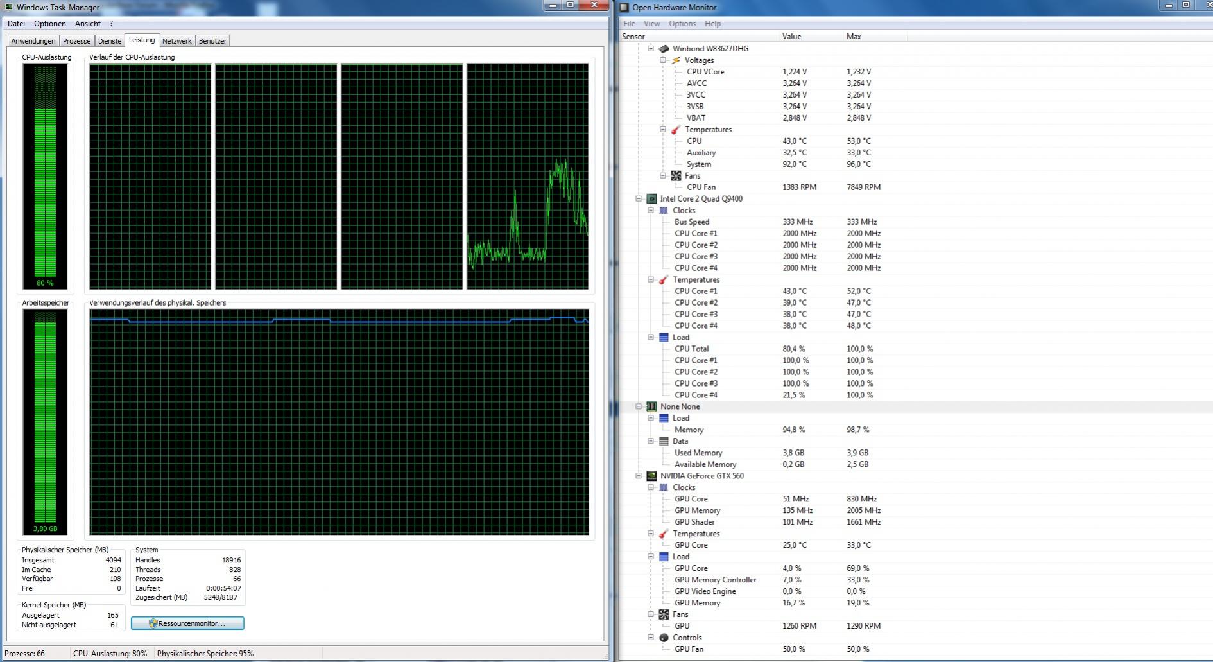Collapse the CPU Clocks group

(651, 211)
